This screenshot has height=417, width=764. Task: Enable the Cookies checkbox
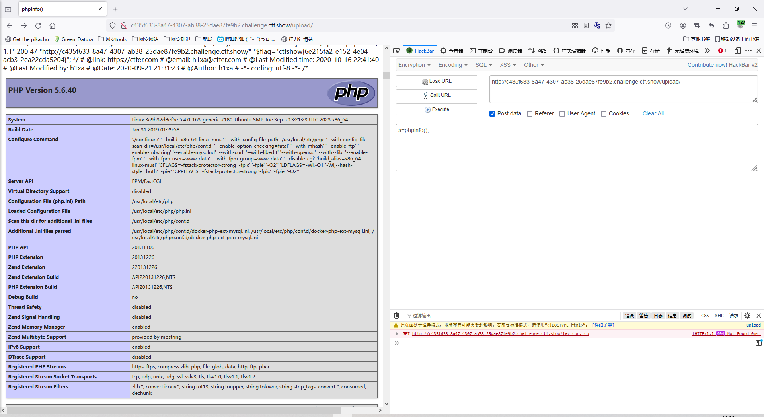coord(604,114)
